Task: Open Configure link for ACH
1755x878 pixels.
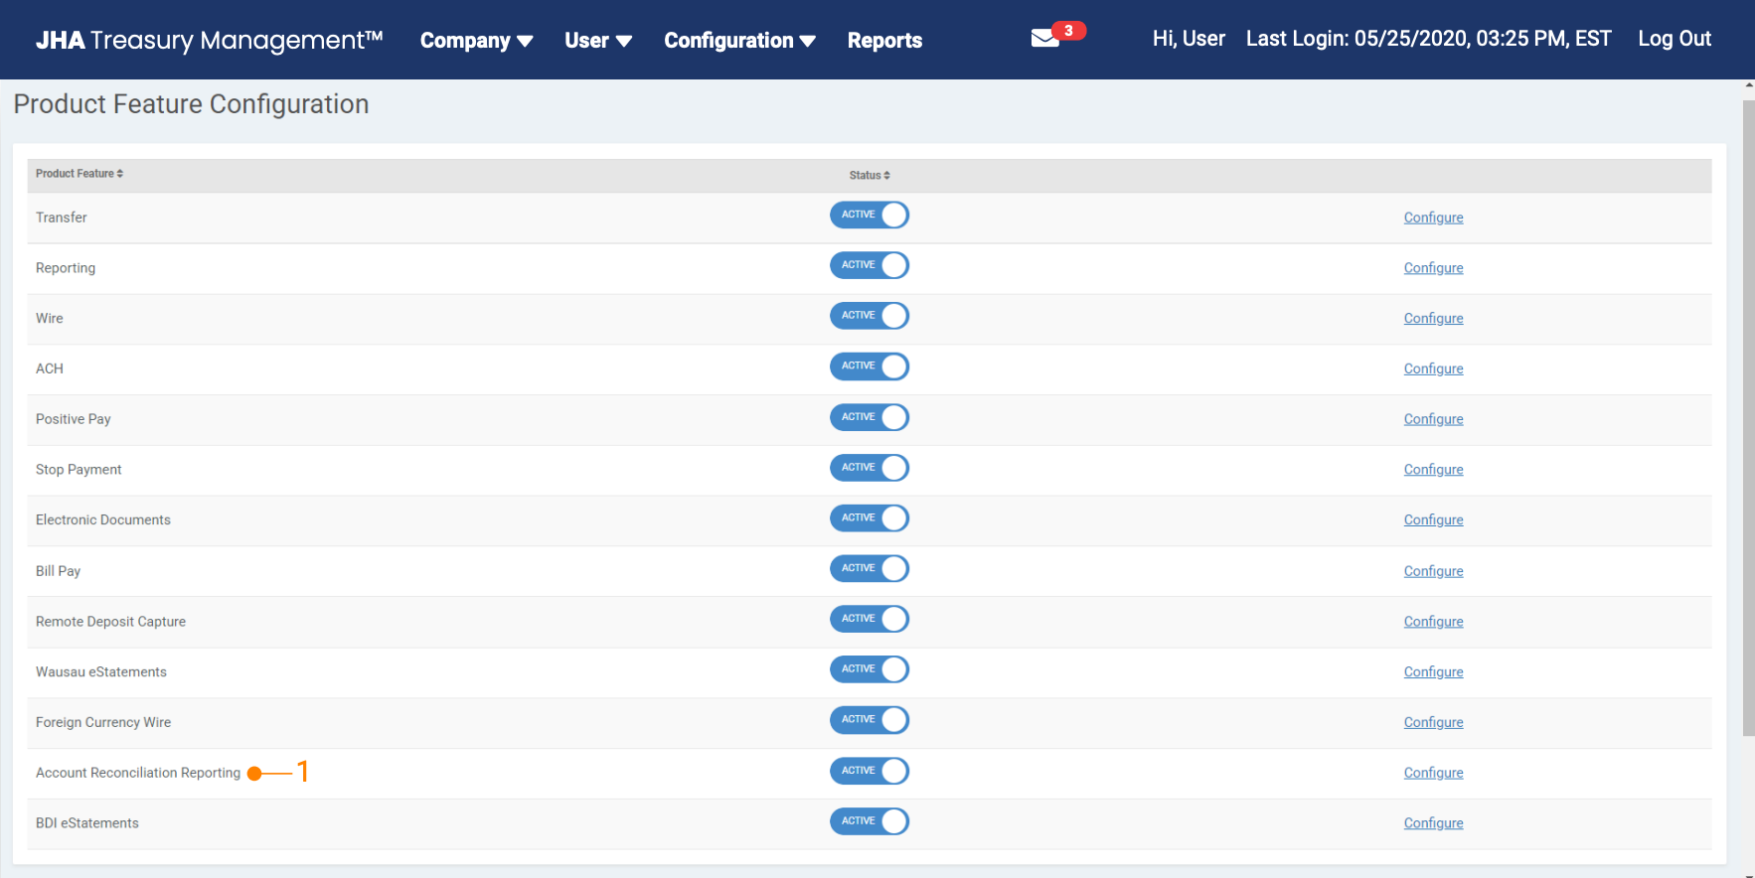Action: [x=1433, y=368]
